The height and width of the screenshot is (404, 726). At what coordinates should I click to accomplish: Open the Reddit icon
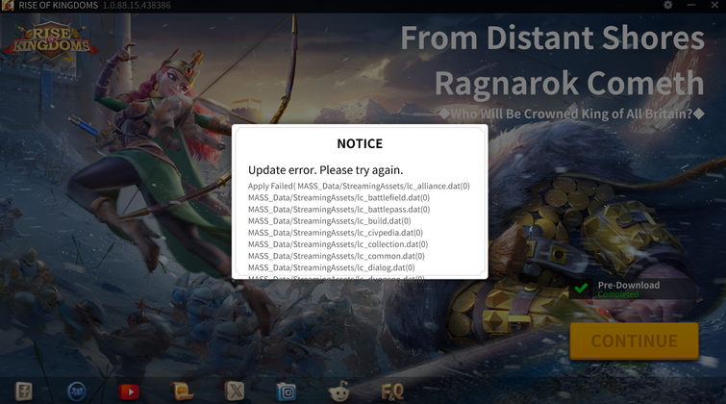(x=339, y=391)
